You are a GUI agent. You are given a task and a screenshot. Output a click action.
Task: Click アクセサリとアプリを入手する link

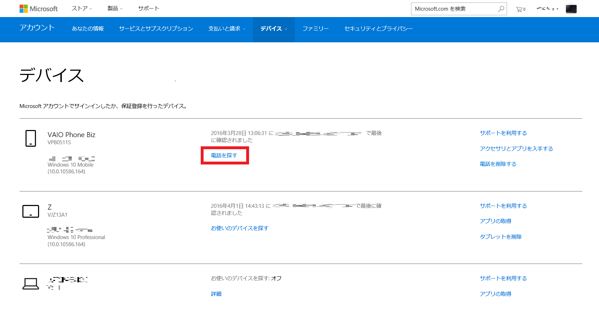click(x=516, y=148)
